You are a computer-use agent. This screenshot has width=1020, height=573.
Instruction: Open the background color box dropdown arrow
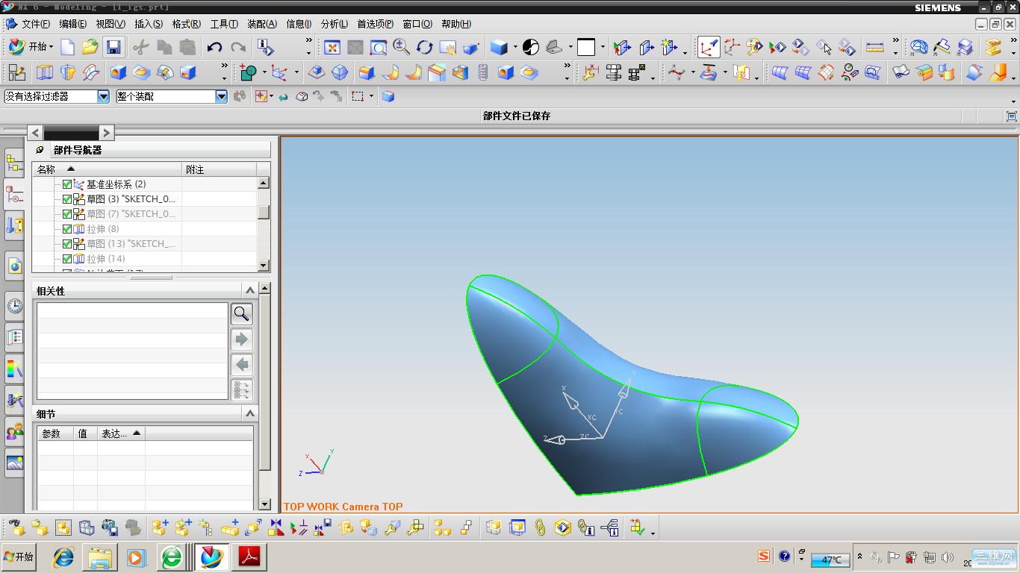(603, 47)
